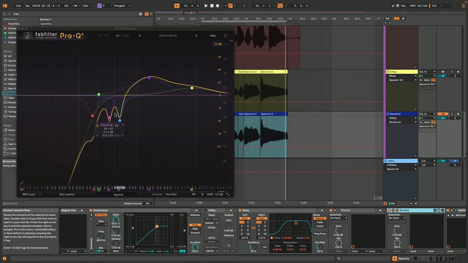Click the Stop transport button

[212, 6]
